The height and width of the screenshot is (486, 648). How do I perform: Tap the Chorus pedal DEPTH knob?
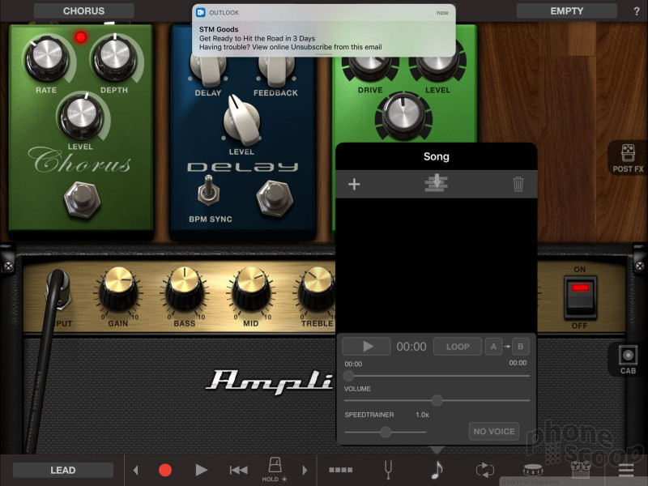tap(115, 57)
